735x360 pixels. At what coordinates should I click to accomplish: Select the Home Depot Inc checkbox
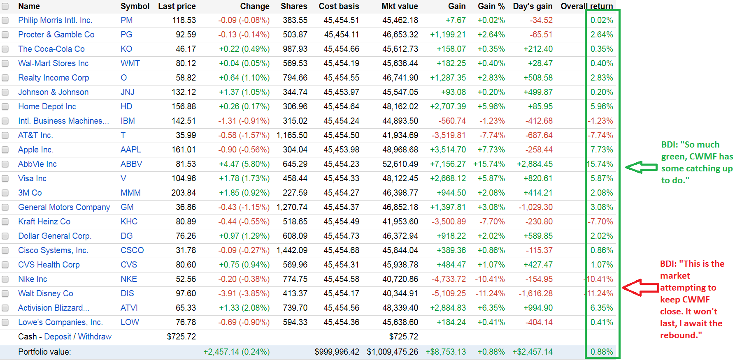(x=5, y=107)
